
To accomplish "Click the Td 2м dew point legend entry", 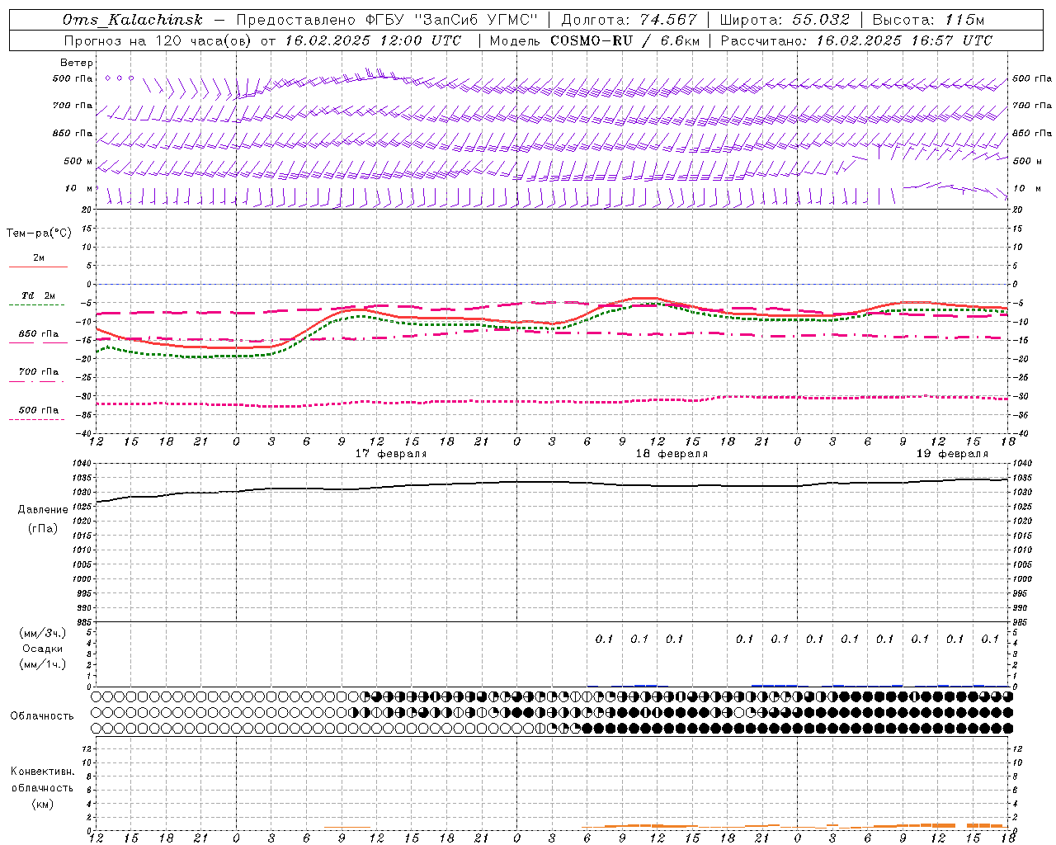I will pos(38,296).
